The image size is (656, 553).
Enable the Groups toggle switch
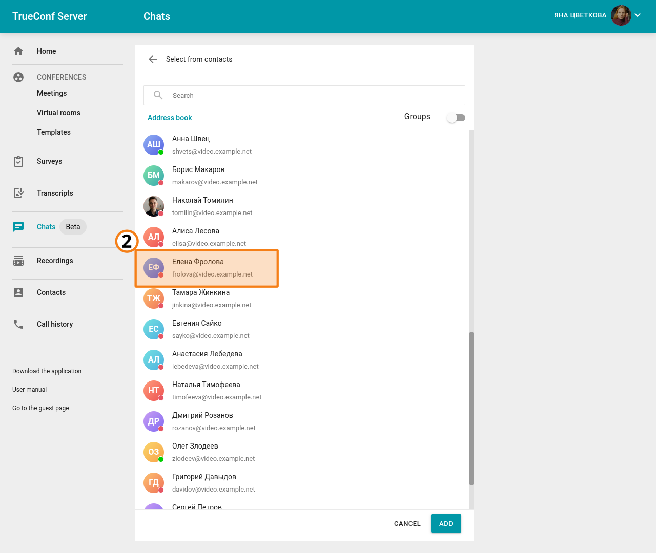coord(456,118)
